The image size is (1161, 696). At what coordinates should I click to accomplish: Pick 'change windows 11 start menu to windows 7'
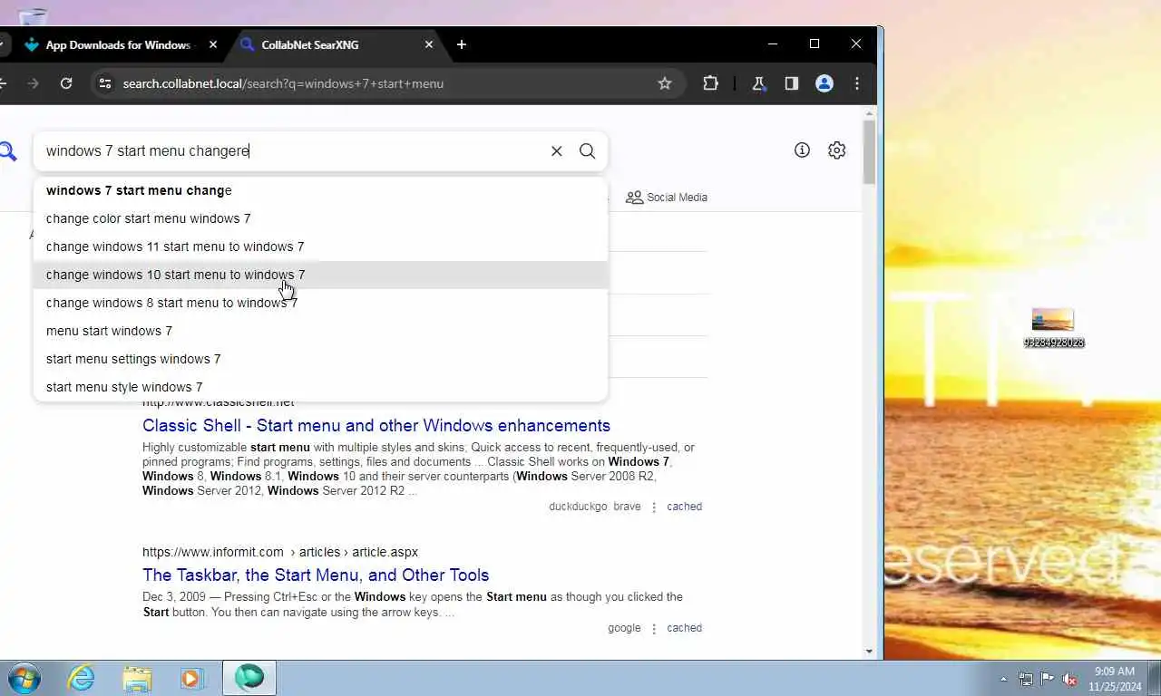point(320,246)
